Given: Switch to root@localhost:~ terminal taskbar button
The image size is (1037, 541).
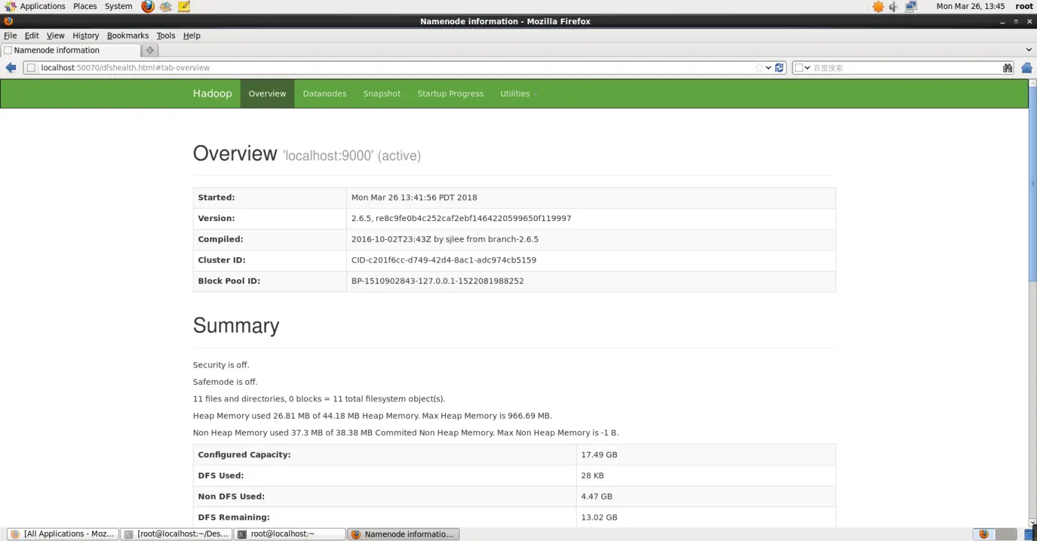Looking at the screenshot, I should click(290, 534).
